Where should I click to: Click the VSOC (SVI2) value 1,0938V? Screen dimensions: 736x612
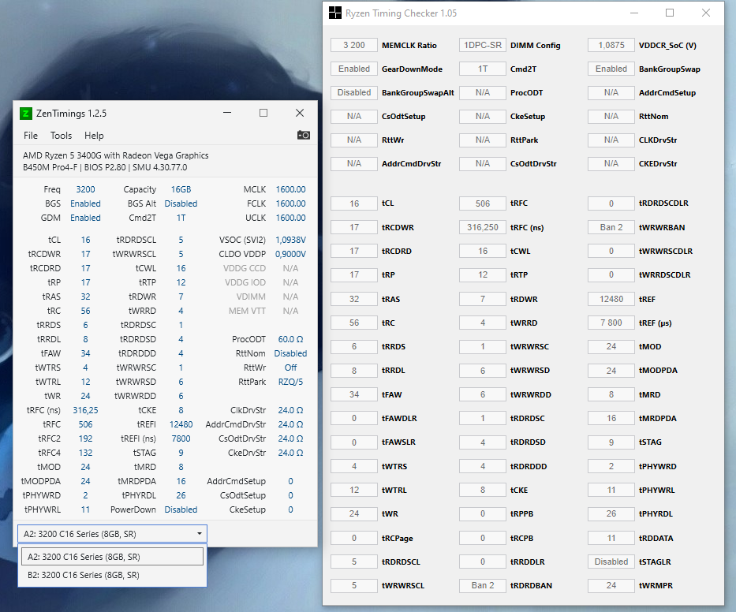point(290,240)
